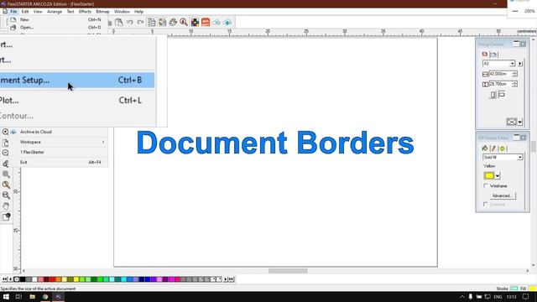Jump to the last palette colors
Image resolution: width=537 pixels, height=302 pixels.
point(232,279)
